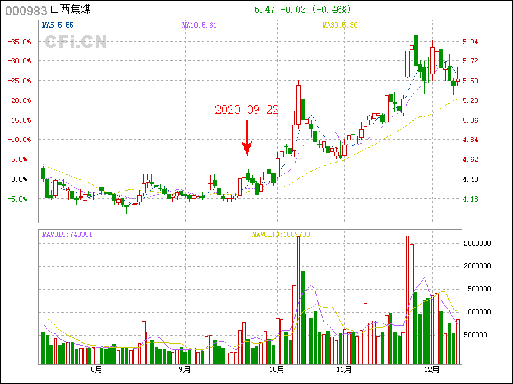Click the +35.0% percentage axis label
Viewport: 513px width, 384px height.
(x=19, y=42)
